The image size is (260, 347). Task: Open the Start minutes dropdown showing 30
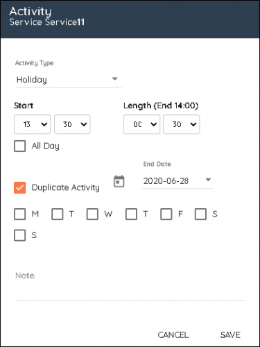coord(72,124)
